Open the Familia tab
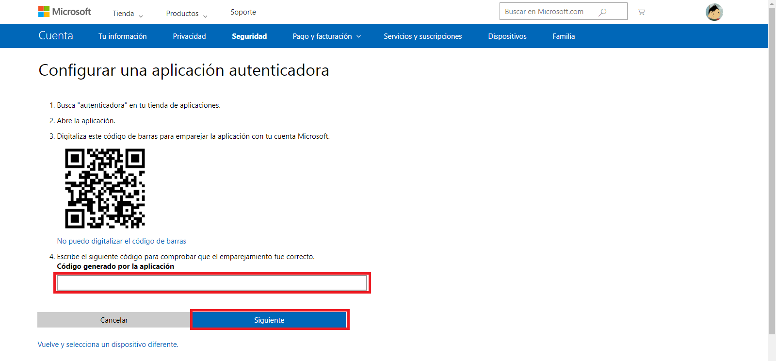 (x=564, y=36)
